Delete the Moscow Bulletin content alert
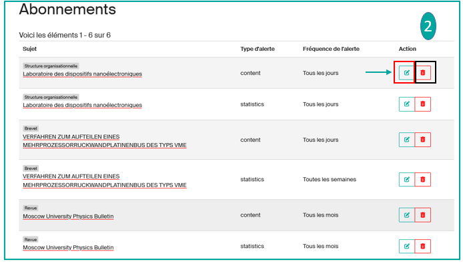The image size is (463, 264). pyautogui.click(x=423, y=215)
